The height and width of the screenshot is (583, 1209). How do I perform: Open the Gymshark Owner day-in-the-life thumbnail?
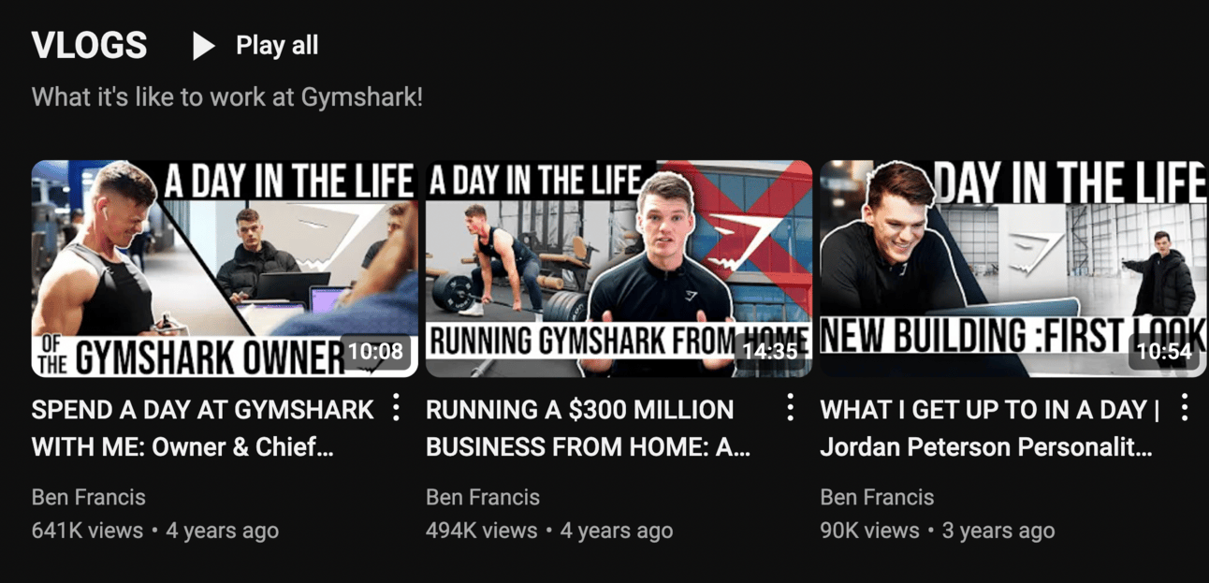coord(225,269)
